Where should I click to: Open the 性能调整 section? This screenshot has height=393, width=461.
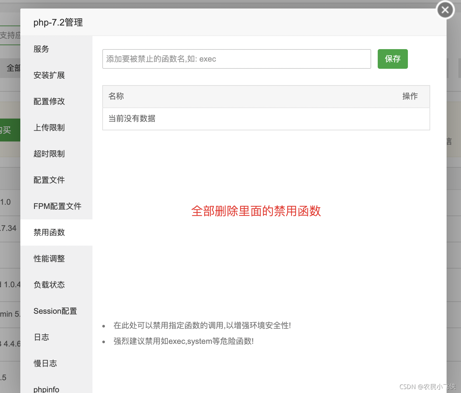tap(56, 259)
